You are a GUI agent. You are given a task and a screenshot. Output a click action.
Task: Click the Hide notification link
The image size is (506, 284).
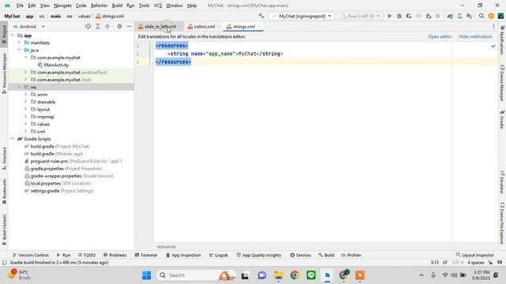(x=475, y=37)
